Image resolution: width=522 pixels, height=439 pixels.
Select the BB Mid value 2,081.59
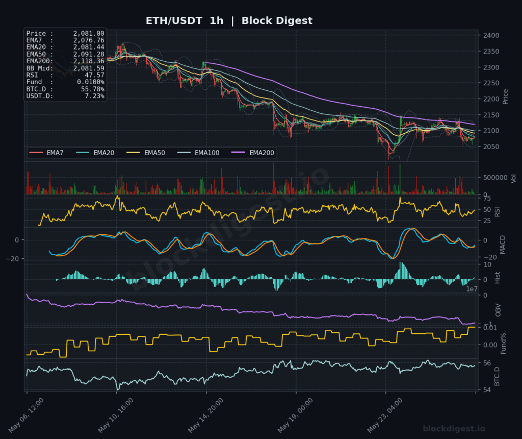coord(89,68)
